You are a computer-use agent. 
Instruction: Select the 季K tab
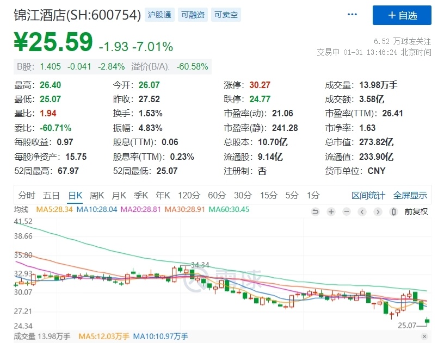tap(141, 195)
